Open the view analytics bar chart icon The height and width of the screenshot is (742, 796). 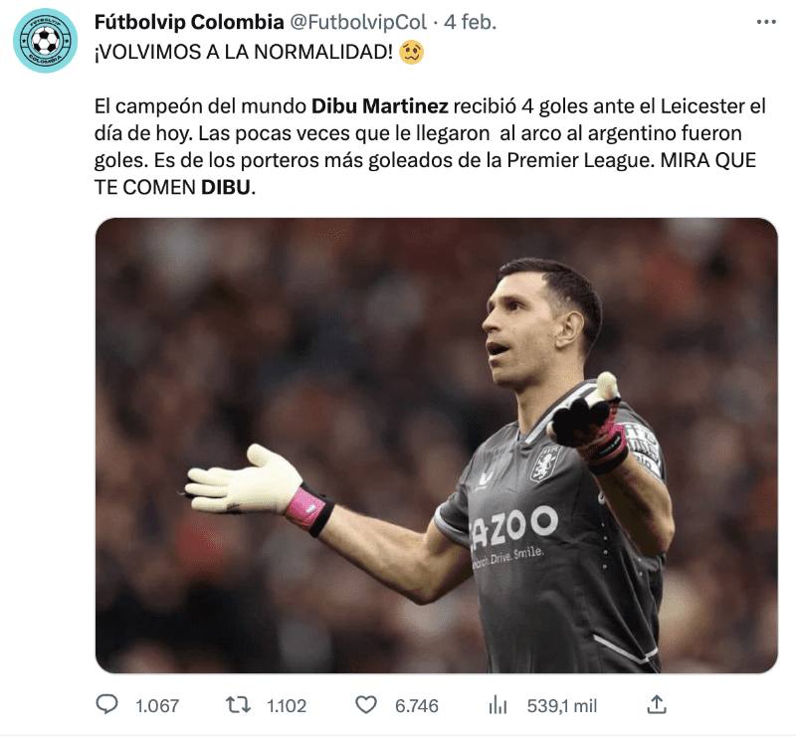[497, 705]
